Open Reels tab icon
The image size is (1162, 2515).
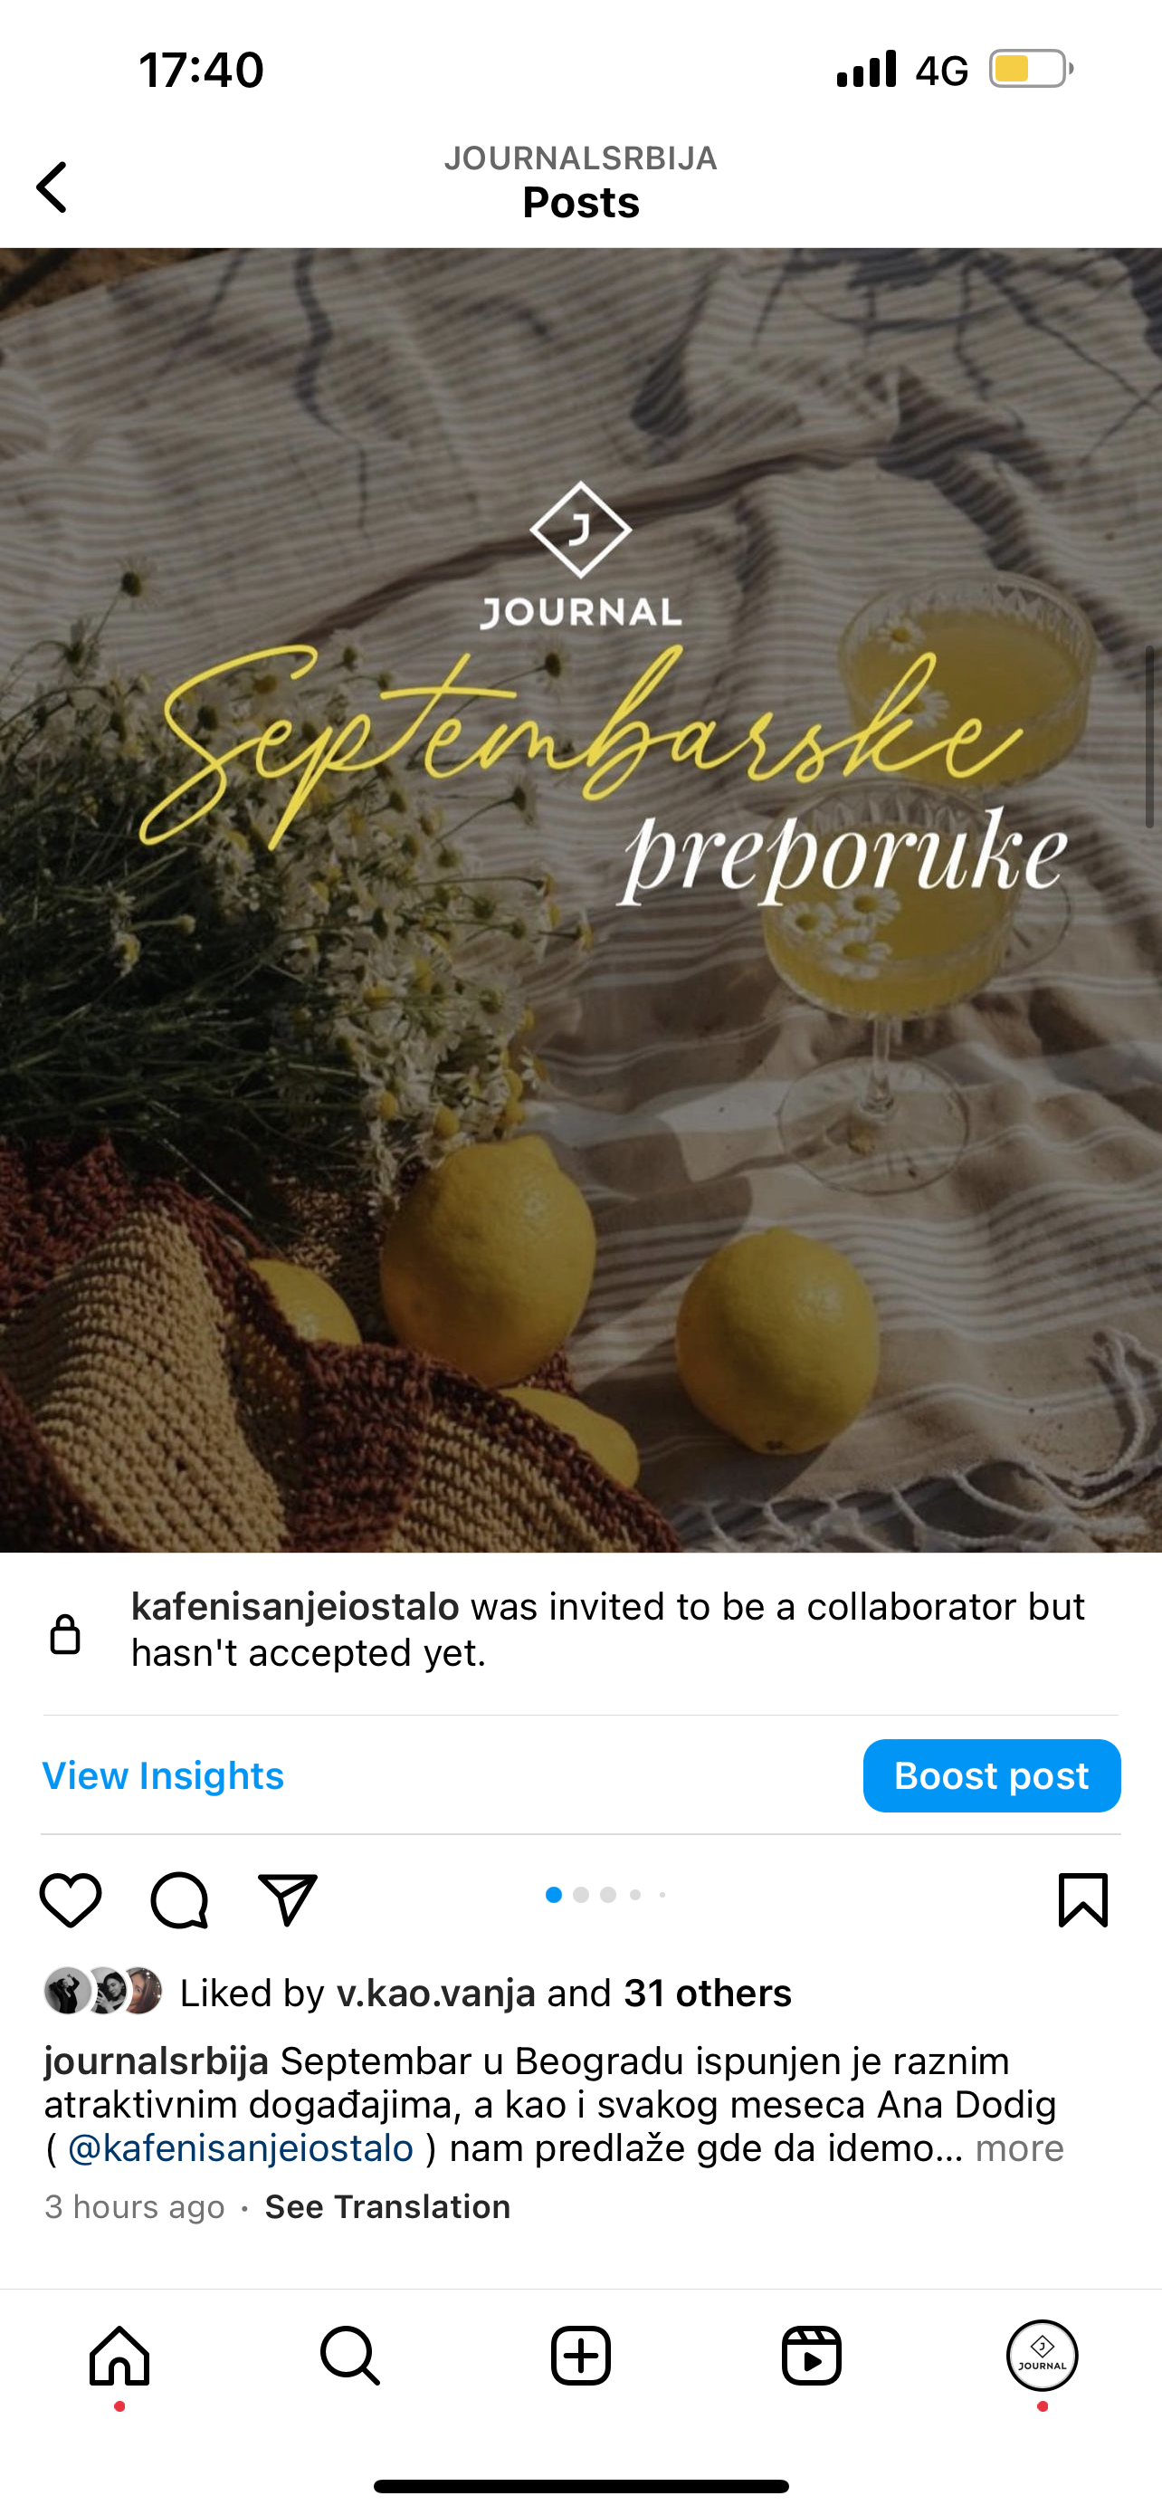pyautogui.click(x=812, y=2355)
